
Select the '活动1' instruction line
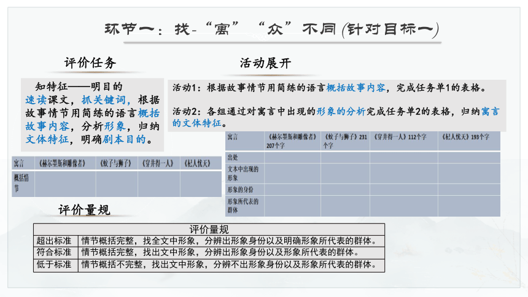point(330,88)
